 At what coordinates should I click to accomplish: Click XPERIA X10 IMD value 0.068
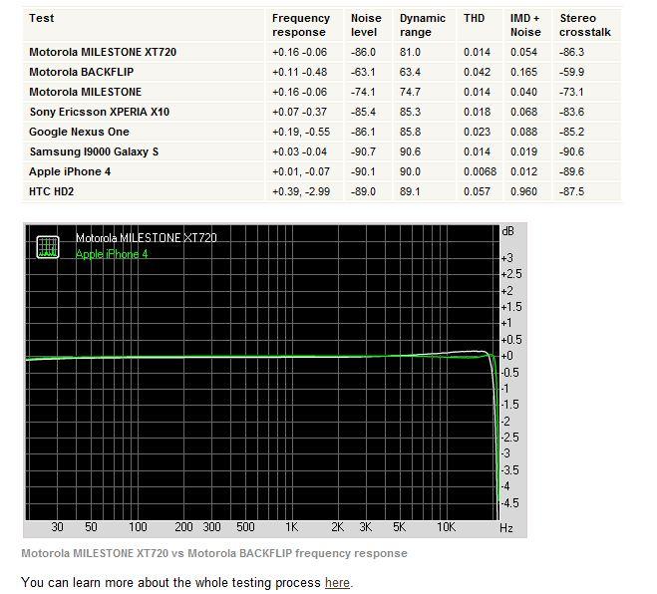click(523, 112)
